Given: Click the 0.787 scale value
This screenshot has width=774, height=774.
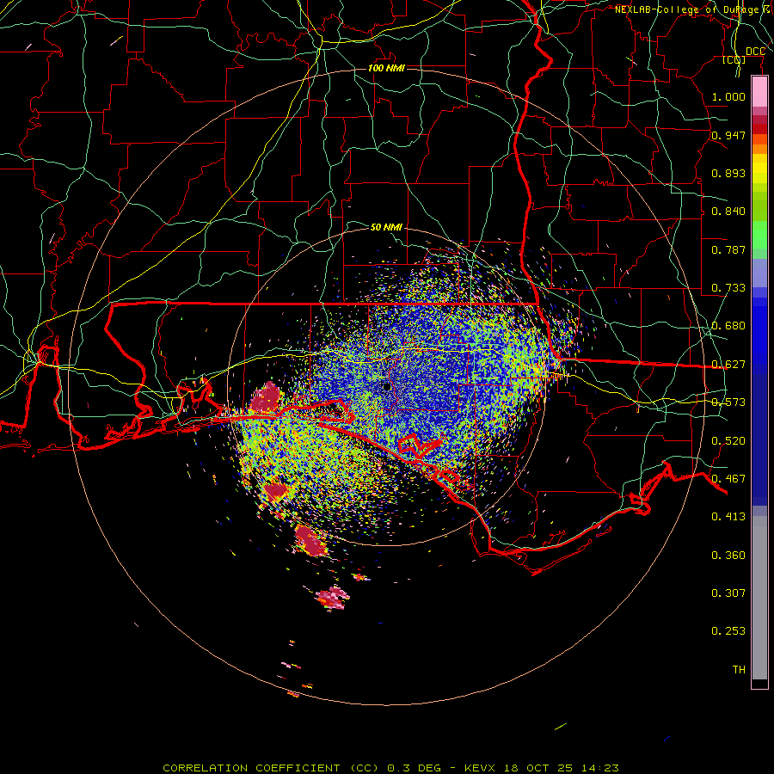Looking at the screenshot, I should (x=728, y=249).
